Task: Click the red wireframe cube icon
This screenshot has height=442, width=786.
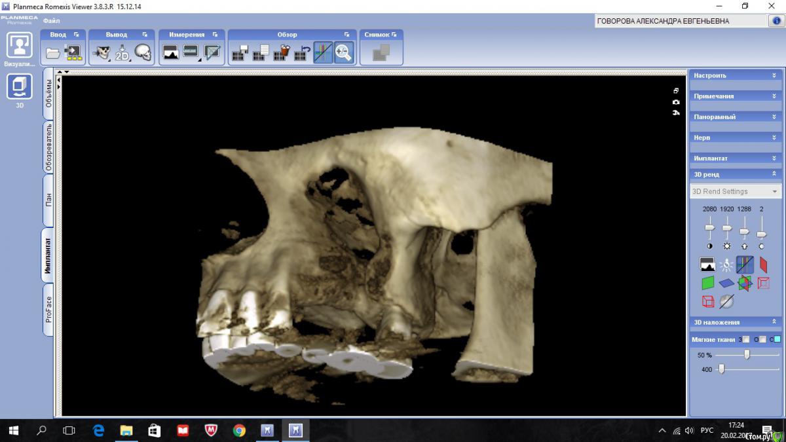Action: [708, 301]
